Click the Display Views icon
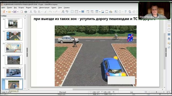Viewport: 172px width, 96px height. click(x=76, y=11)
